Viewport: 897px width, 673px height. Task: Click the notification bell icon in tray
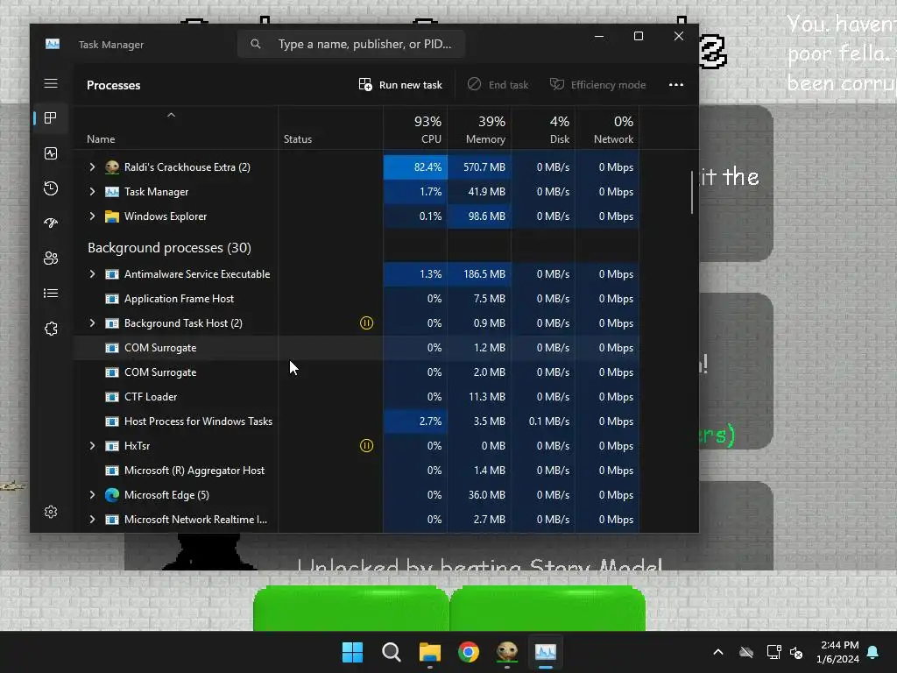872,652
